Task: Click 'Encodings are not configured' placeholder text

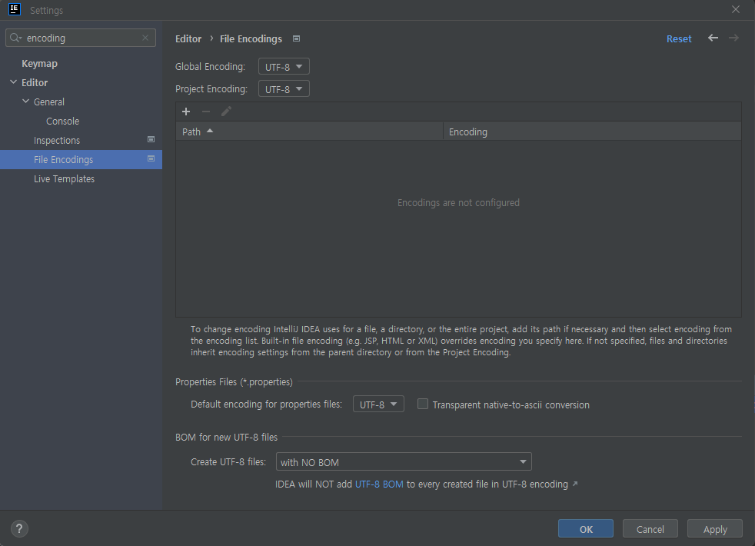Action: point(458,203)
